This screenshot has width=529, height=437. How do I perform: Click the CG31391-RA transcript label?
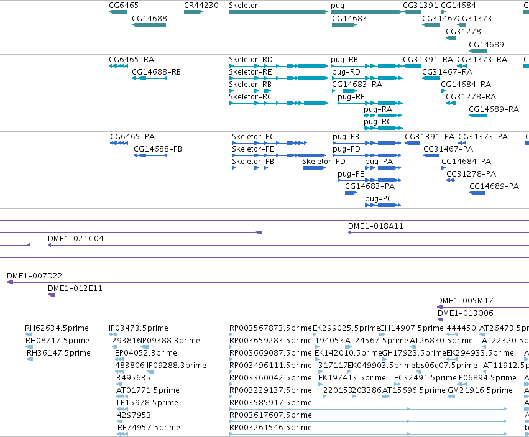coord(428,60)
